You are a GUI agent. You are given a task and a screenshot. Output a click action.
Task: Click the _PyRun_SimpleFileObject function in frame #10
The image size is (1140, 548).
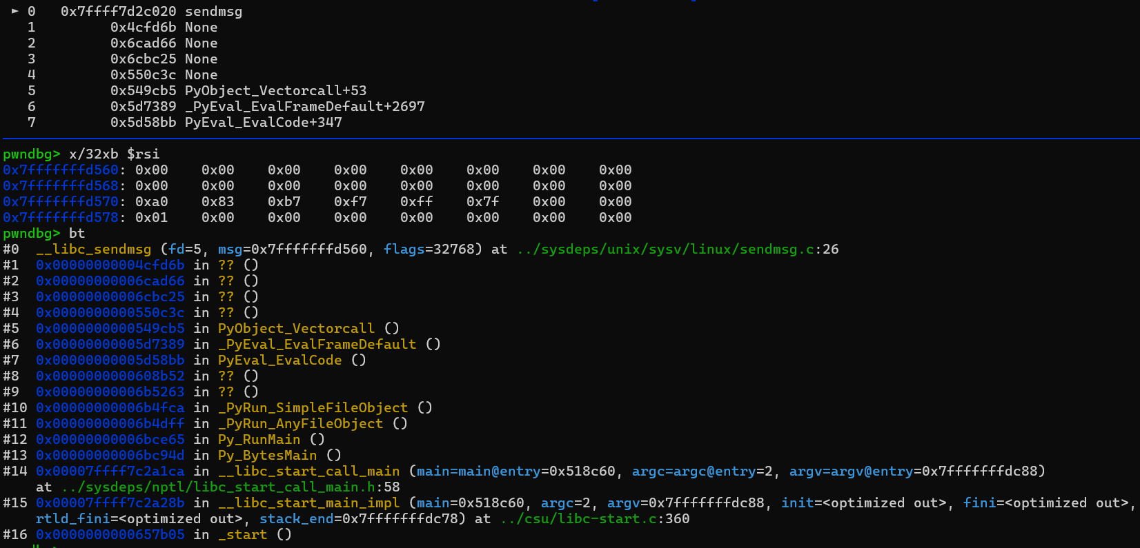click(313, 408)
